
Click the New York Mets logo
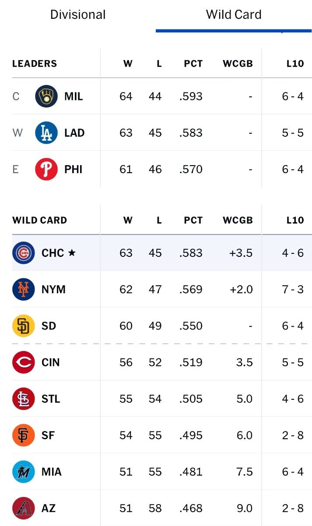tap(24, 289)
